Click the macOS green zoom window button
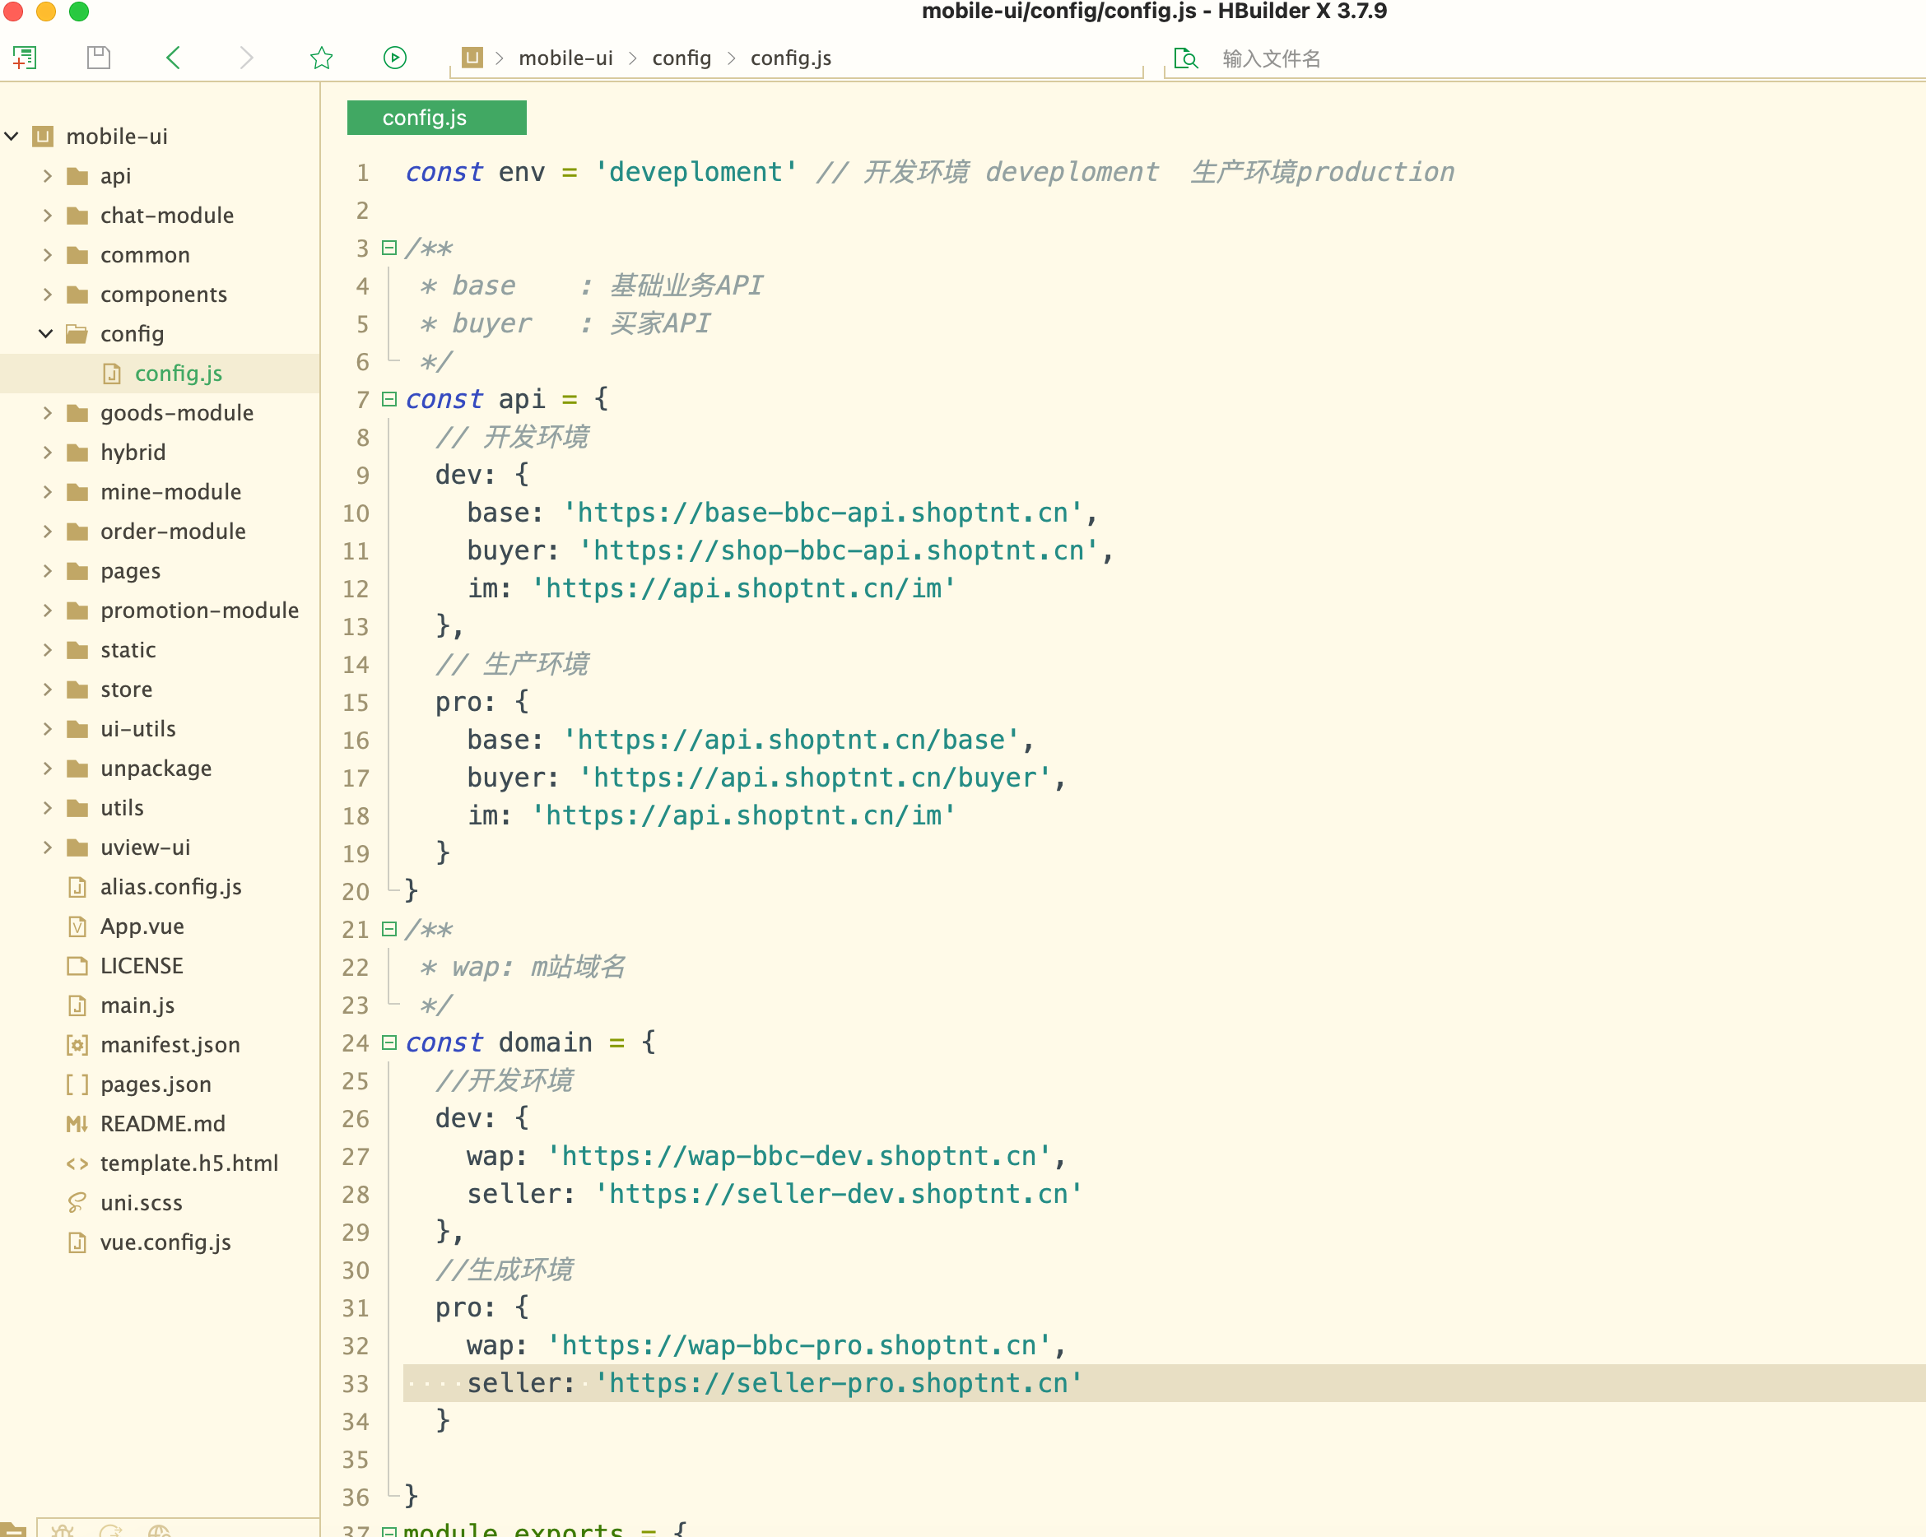The height and width of the screenshot is (1537, 1926). click(80, 12)
